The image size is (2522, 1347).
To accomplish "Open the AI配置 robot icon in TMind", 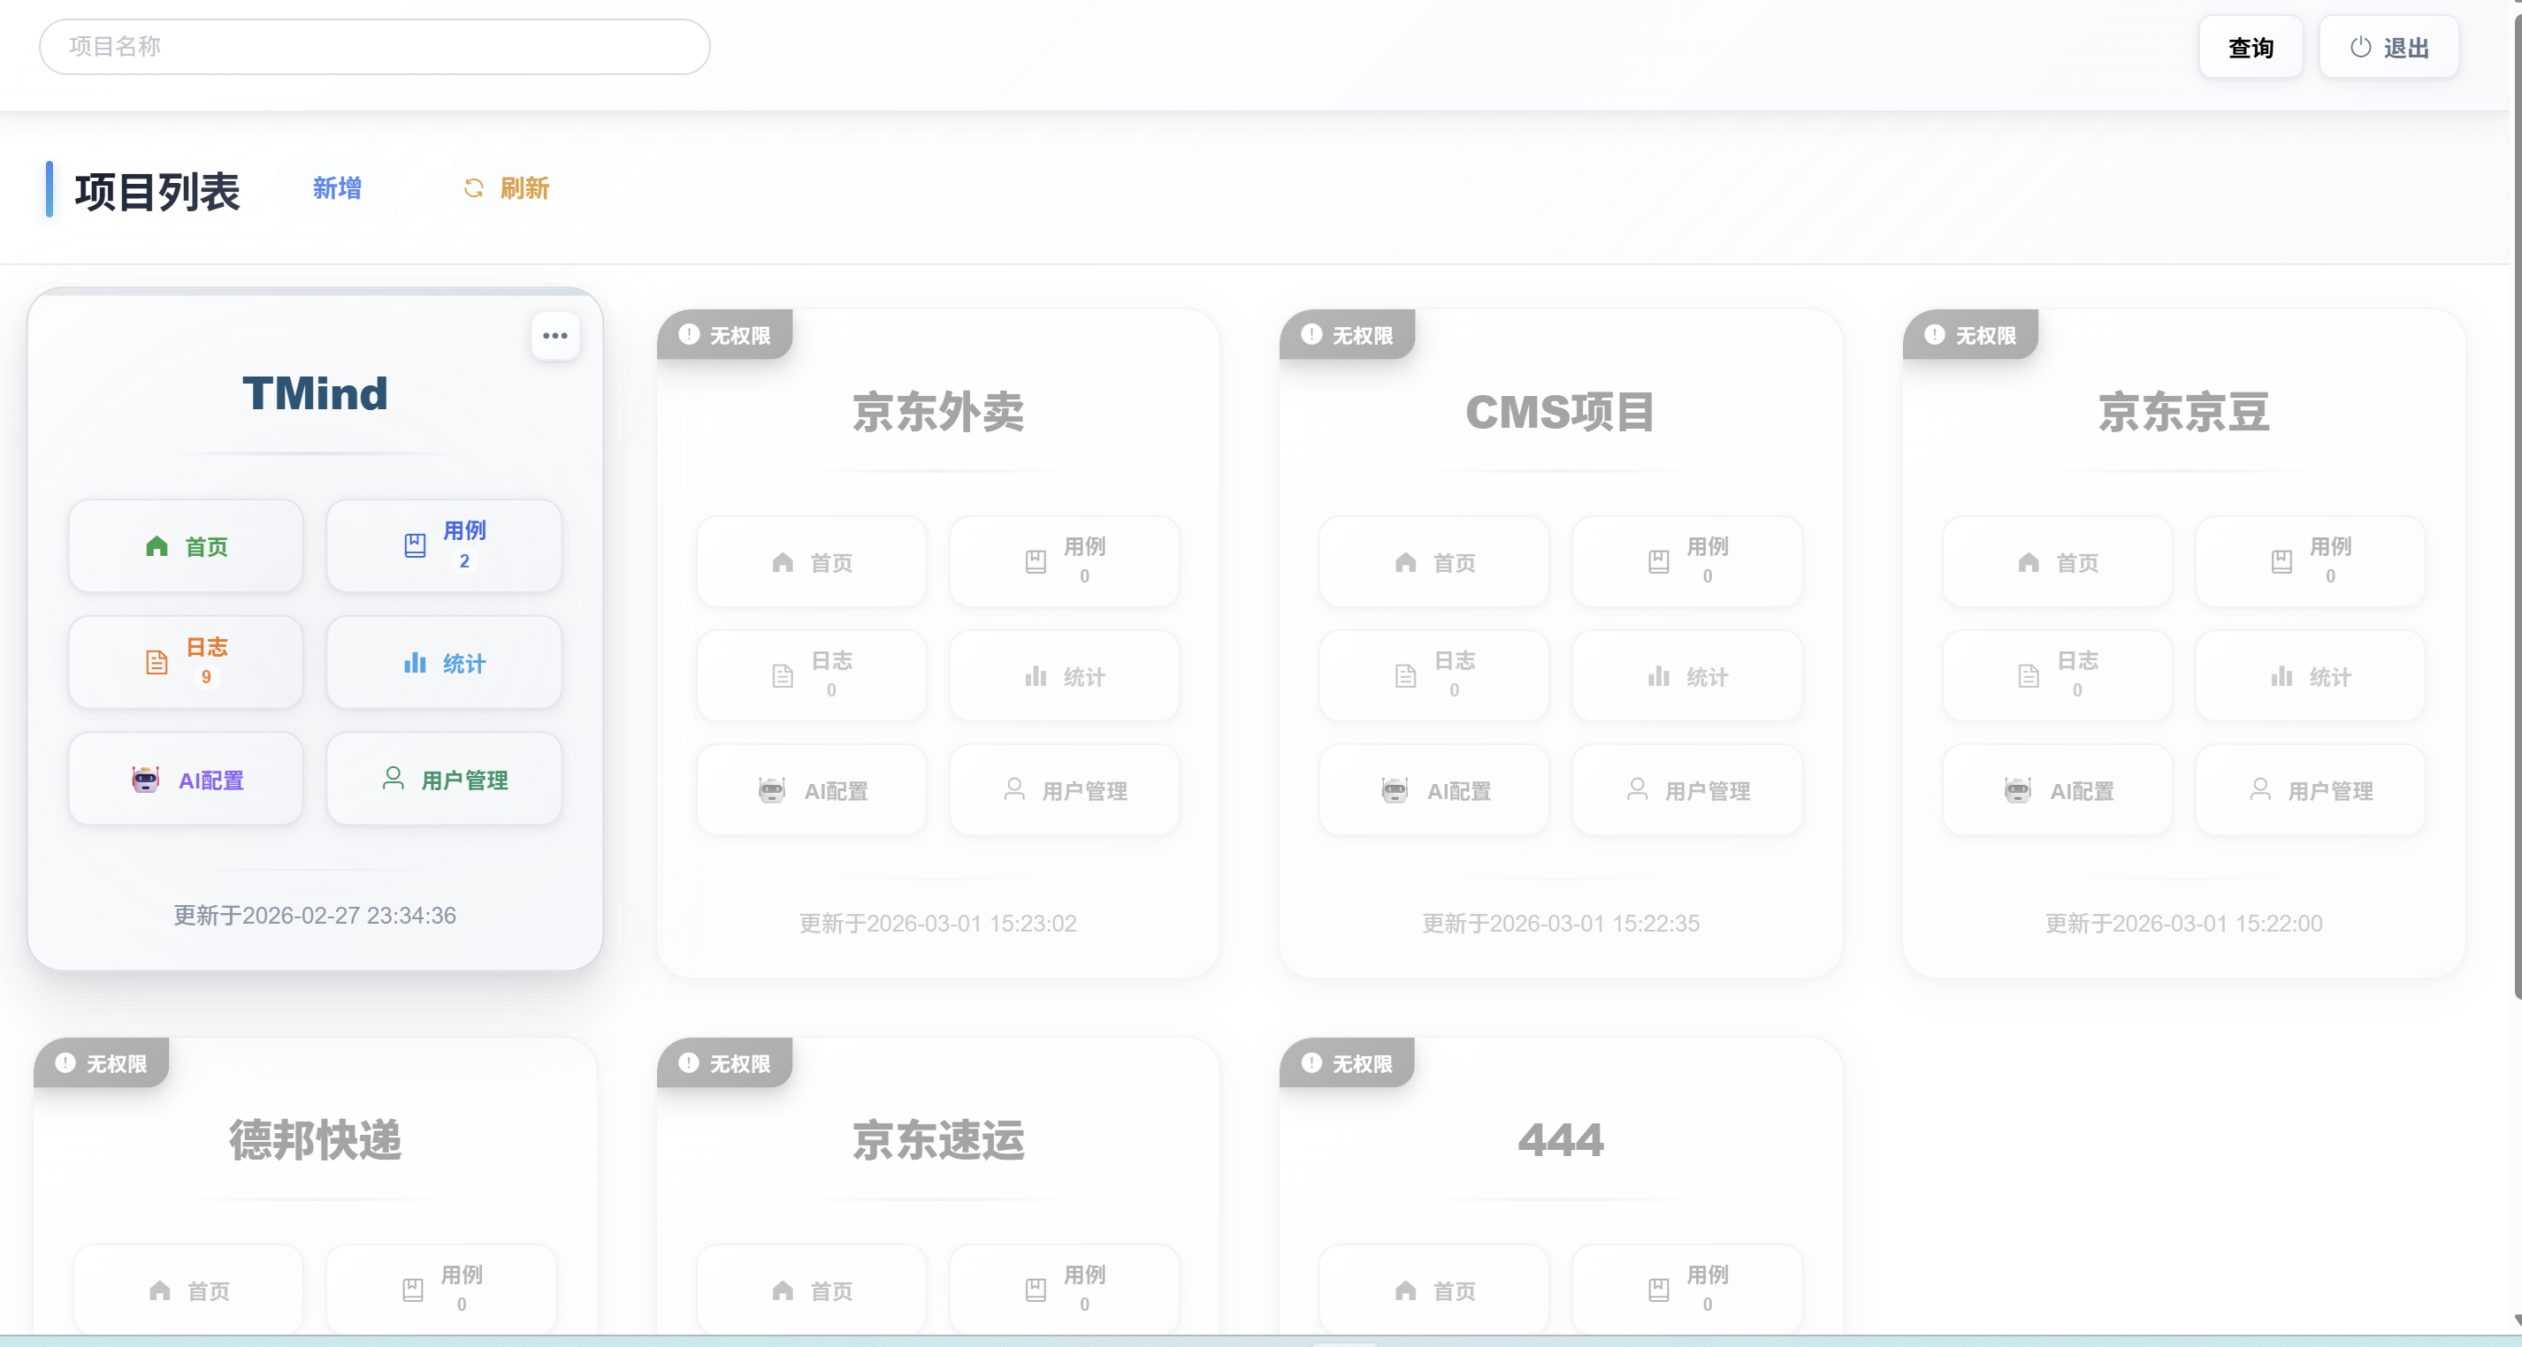I will point(185,779).
